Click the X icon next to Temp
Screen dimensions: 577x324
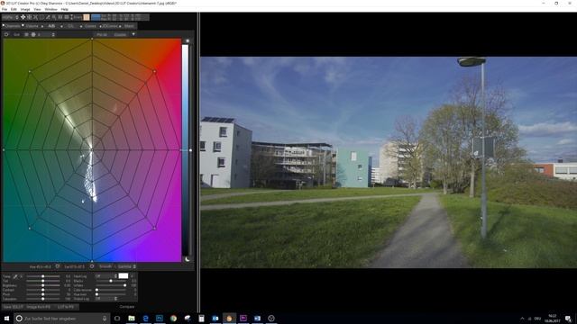22,276
